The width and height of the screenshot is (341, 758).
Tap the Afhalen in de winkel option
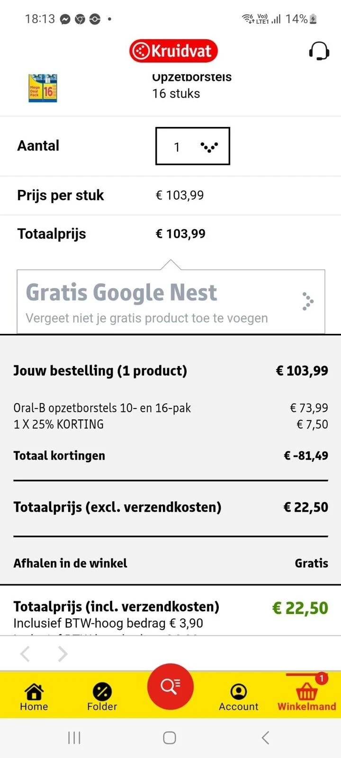(x=70, y=563)
